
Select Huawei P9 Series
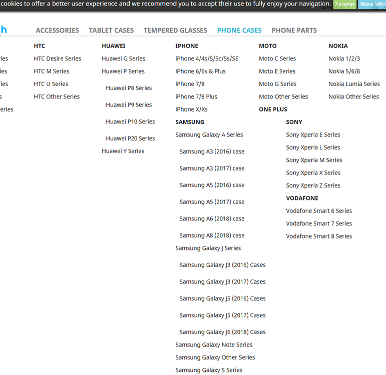click(x=129, y=105)
